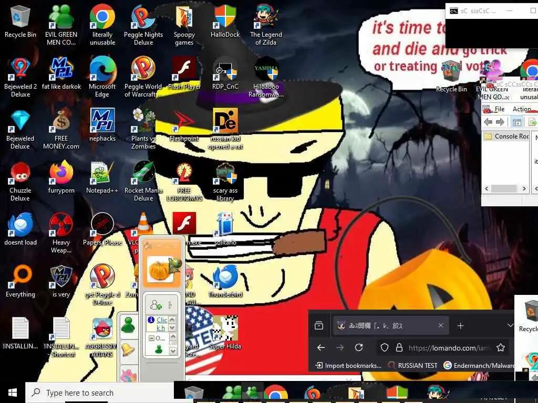
Task: Open the FREE LOBOTOMYS icon
Action: (x=184, y=181)
